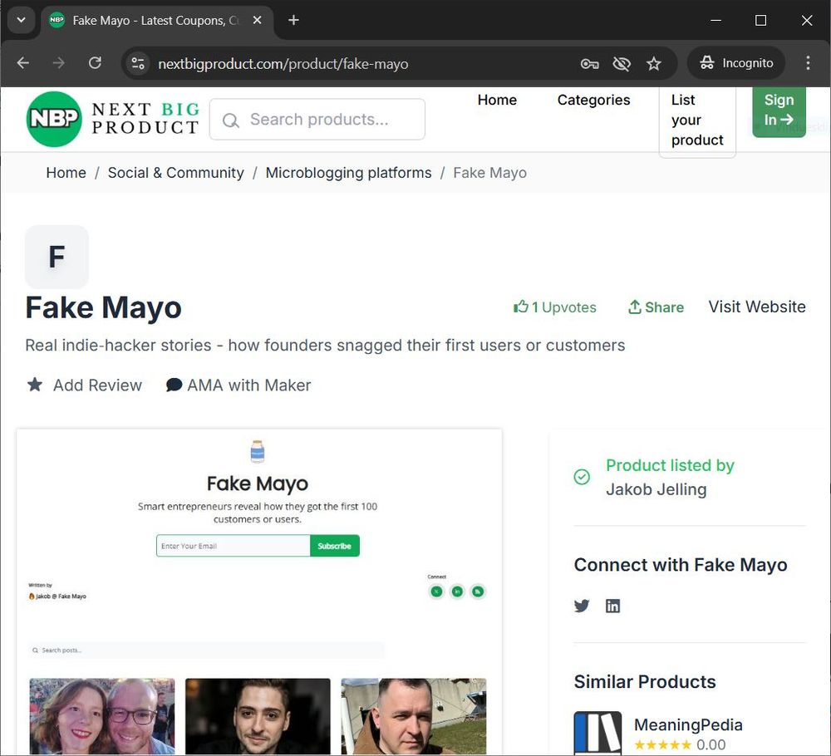The height and width of the screenshot is (756, 831).
Task: Click the MeaningPedia logo thumbnail
Action: 597,733
